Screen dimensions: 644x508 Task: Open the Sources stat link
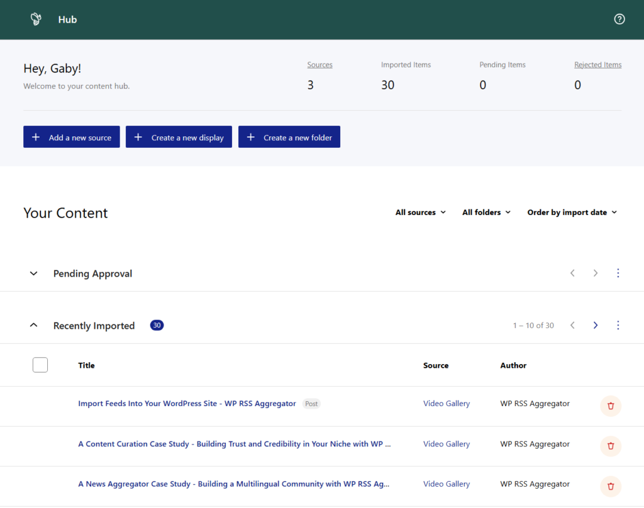(x=319, y=65)
